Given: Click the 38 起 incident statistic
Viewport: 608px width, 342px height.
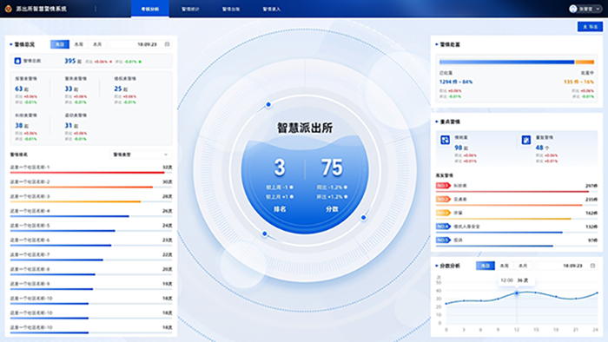Looking at the screenshot, I should point(22,126).
